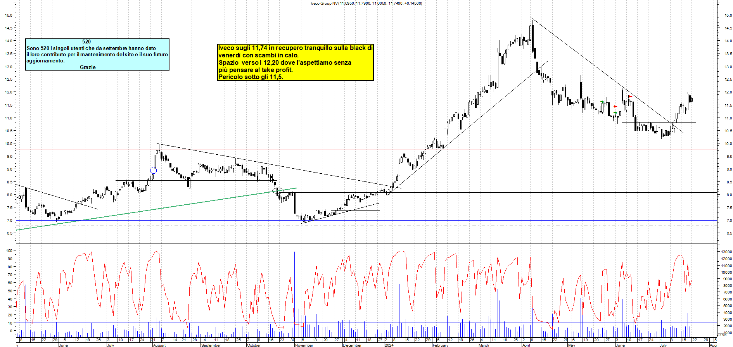Click "venerdì con scambi in calo." line
This screenshot has width=733, height=347.
[x=258, y=55]
